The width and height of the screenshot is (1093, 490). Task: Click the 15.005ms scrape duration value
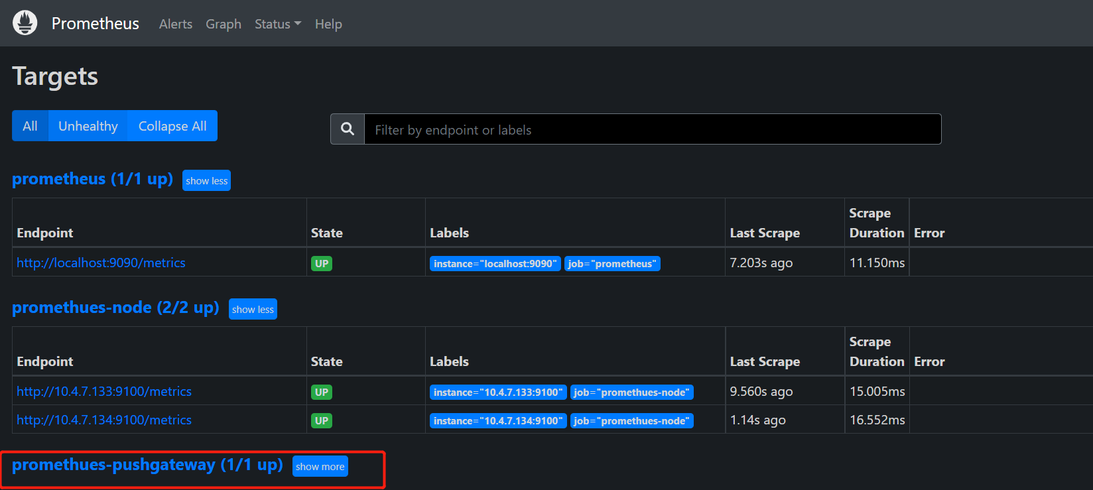pos(877,391)
